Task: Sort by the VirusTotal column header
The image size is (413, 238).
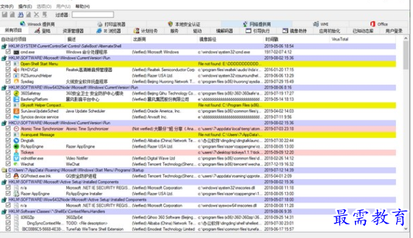Action: point(363,39)
